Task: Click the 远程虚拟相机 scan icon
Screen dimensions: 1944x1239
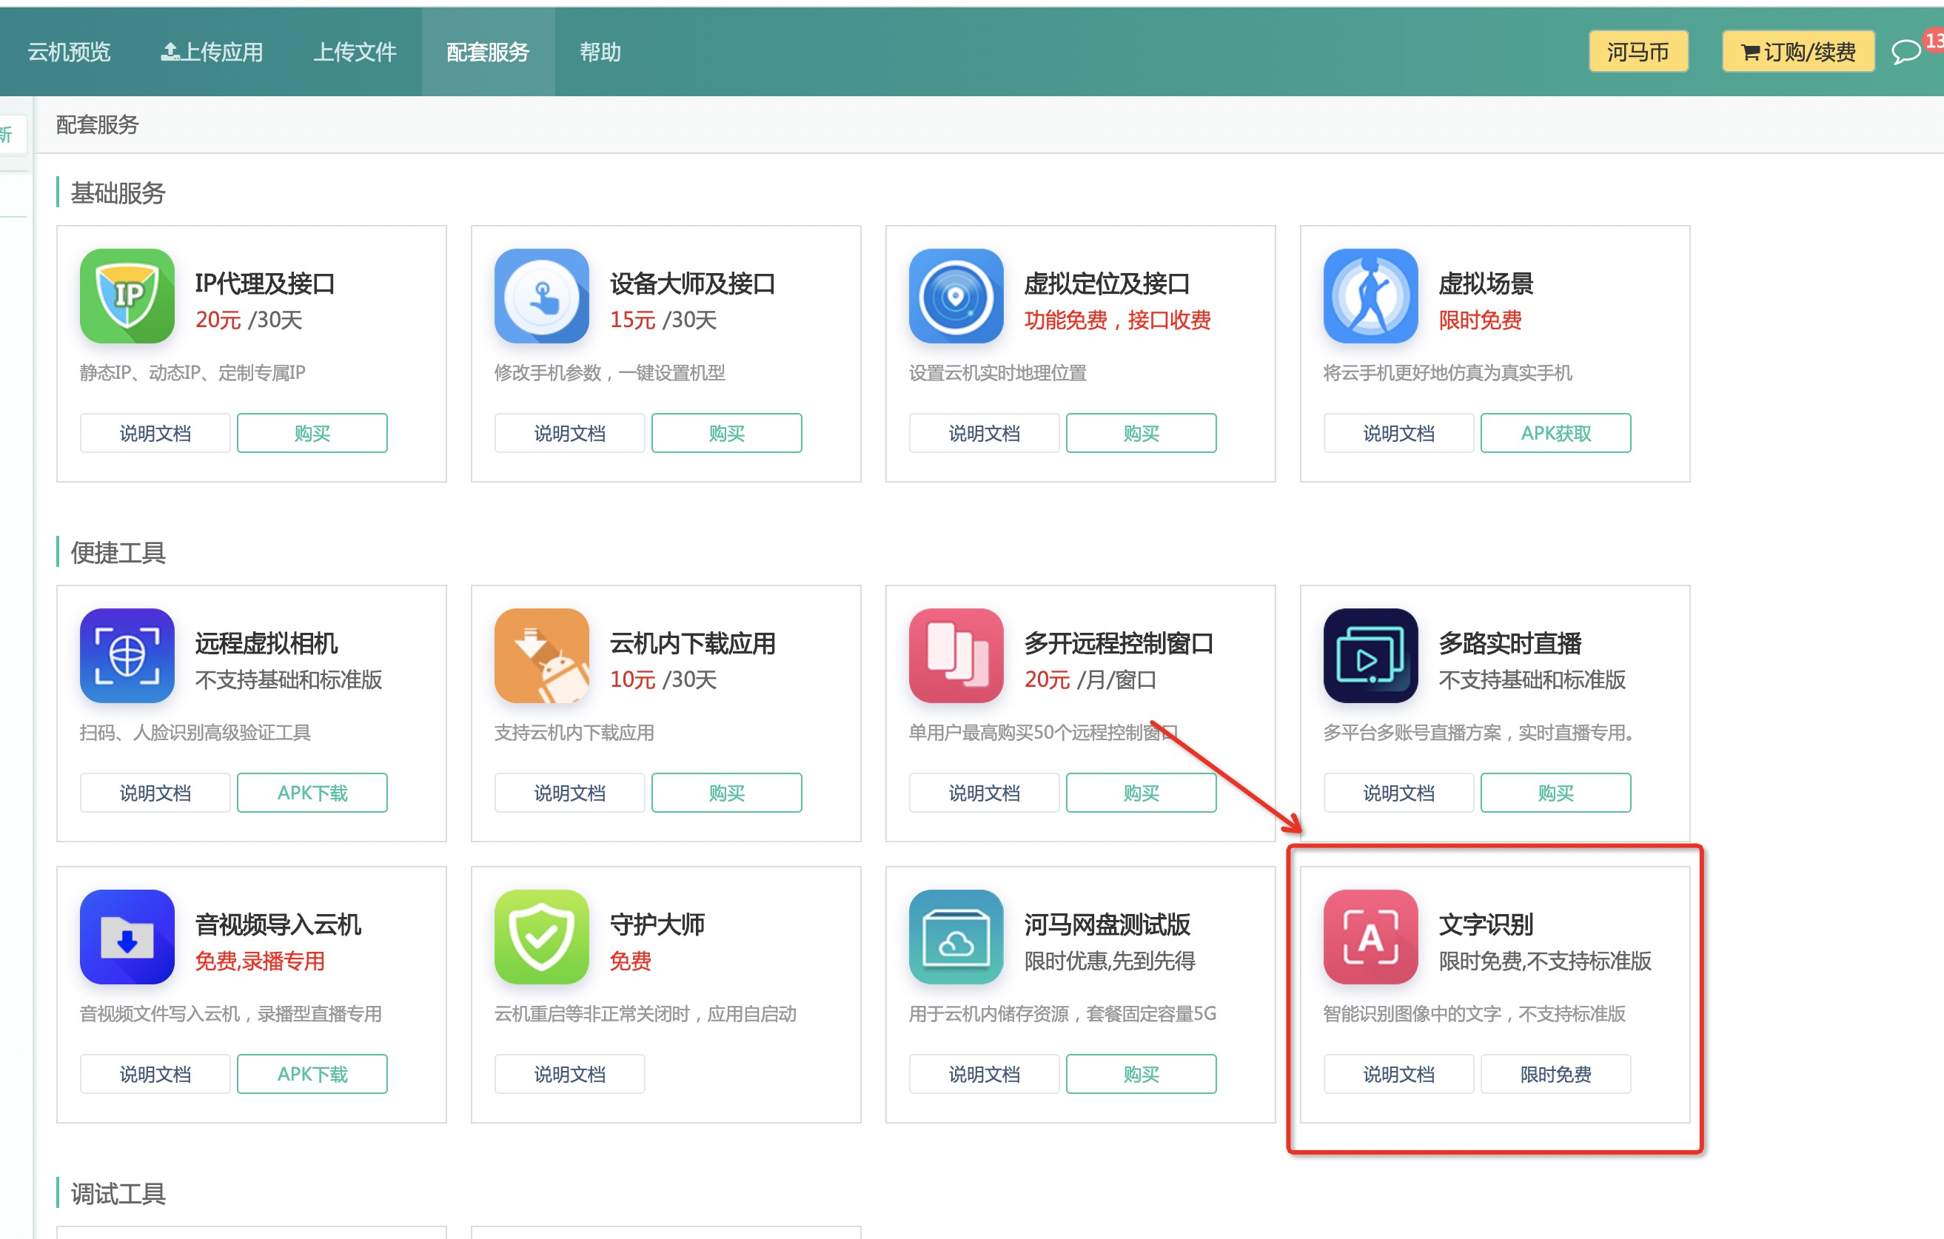Action: point(127,657)
